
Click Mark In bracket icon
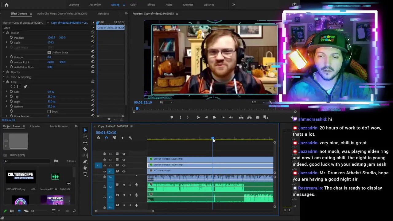[x=180, y=117]
